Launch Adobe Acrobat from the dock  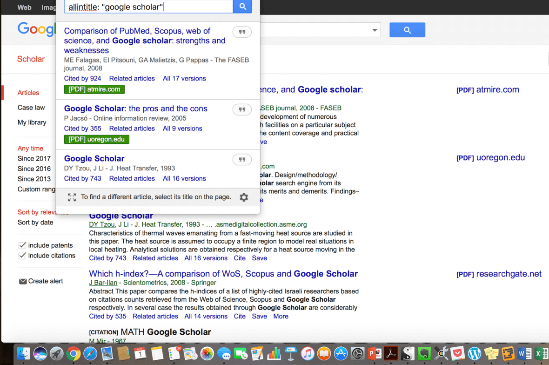tap(391, 354)
